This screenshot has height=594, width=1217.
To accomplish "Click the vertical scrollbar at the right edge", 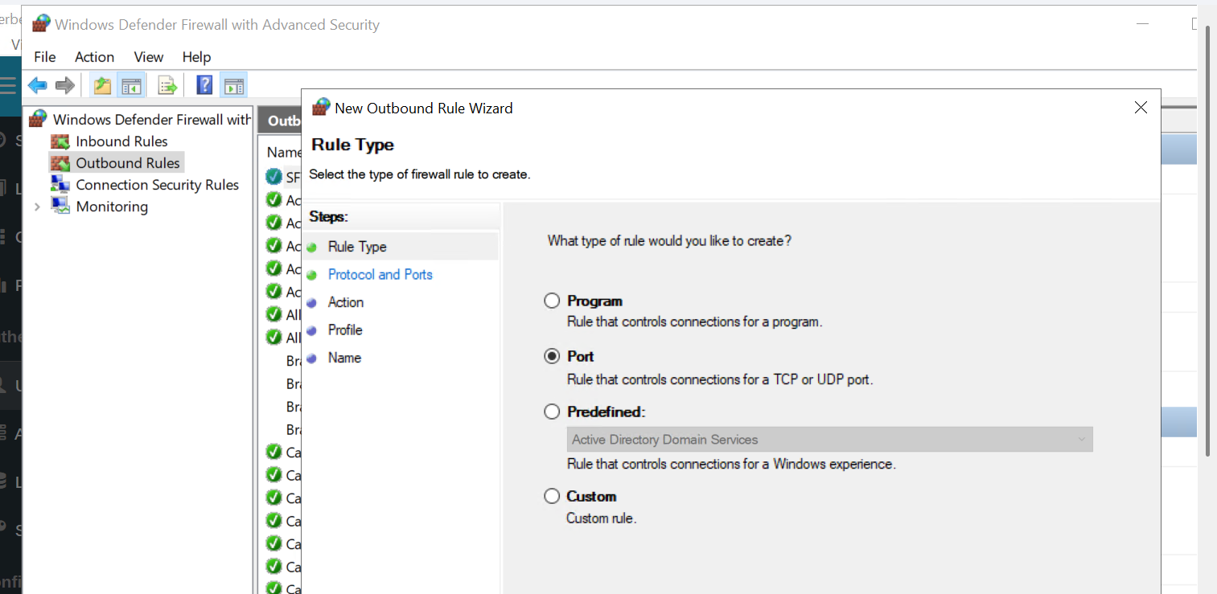I will point(1207,241).
